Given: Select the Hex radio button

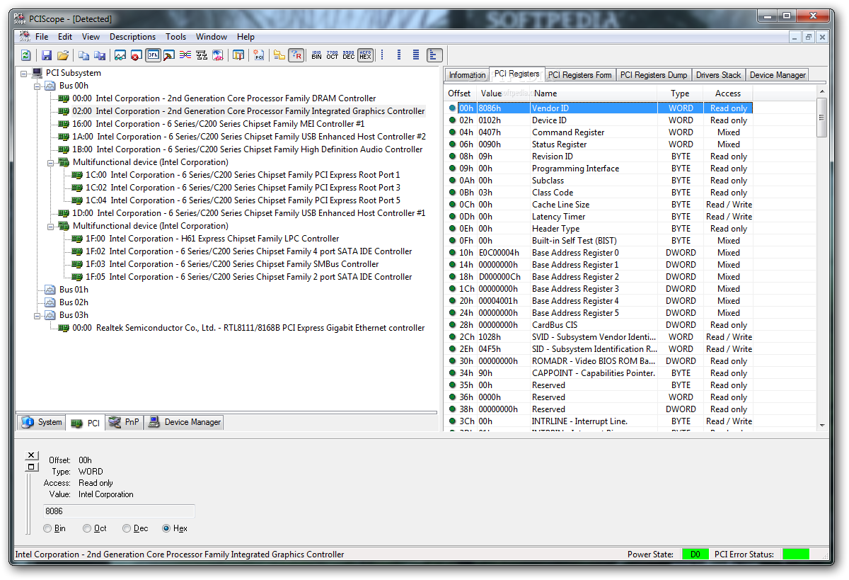Looking at the screenshot, I should click(x=166, y=528).
